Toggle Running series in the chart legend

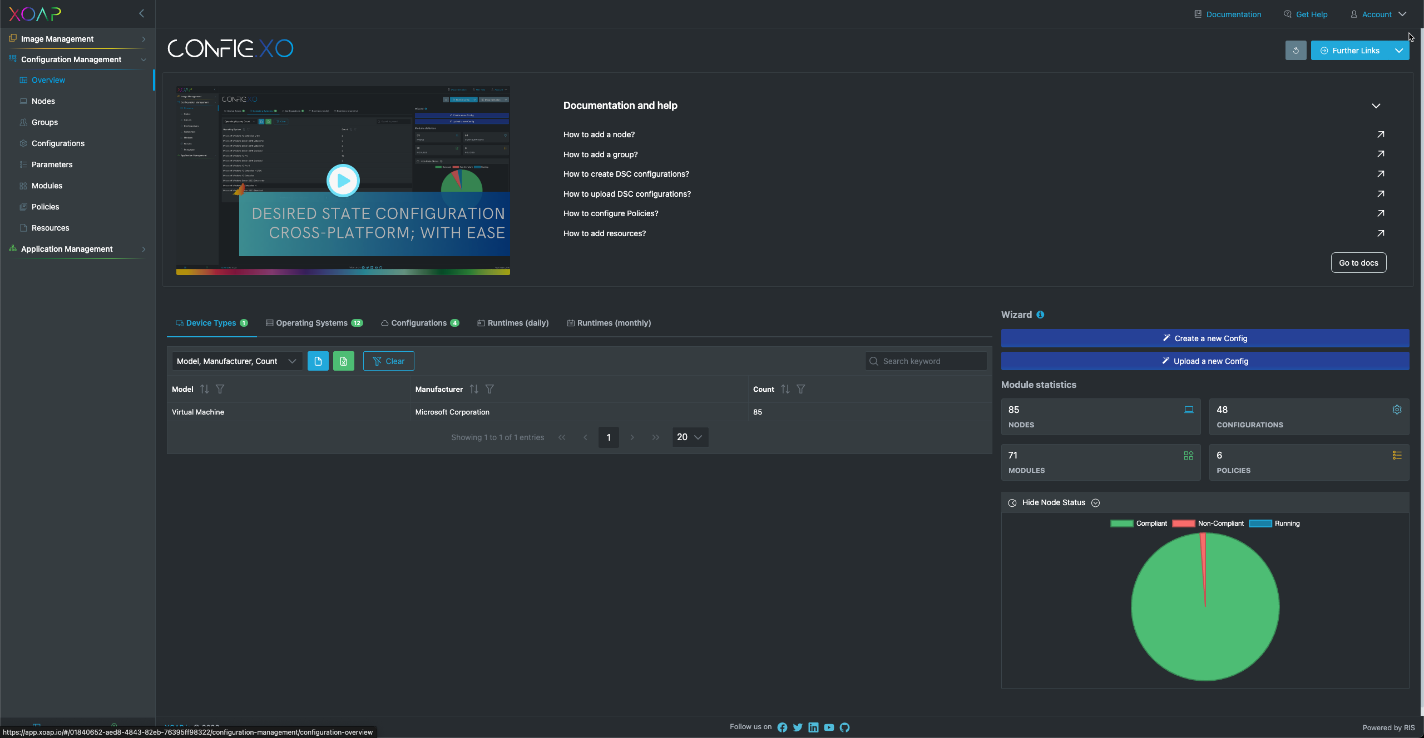point(1274,523)
